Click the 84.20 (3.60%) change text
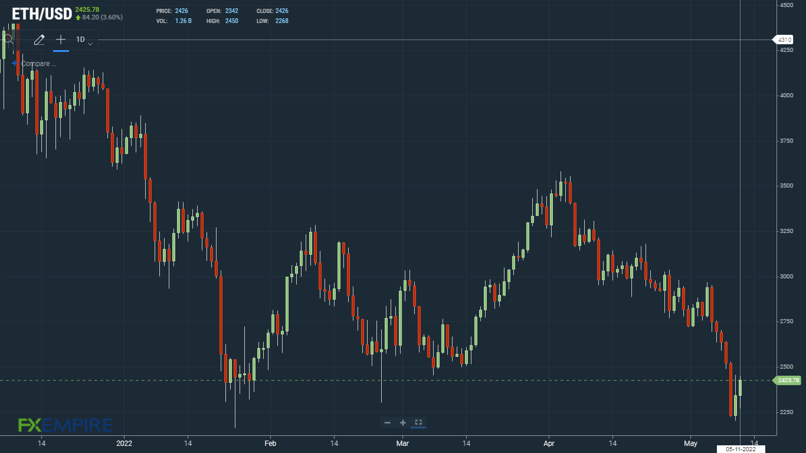Viewport: 806px width, 453px height. pyautogui.click(x=102, y=17)
